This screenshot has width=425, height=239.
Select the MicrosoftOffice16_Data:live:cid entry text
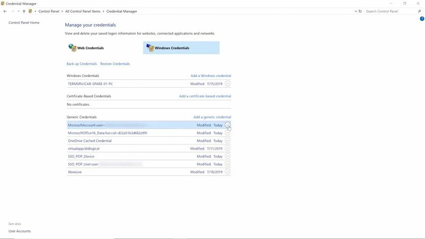[x=107, y=133]
